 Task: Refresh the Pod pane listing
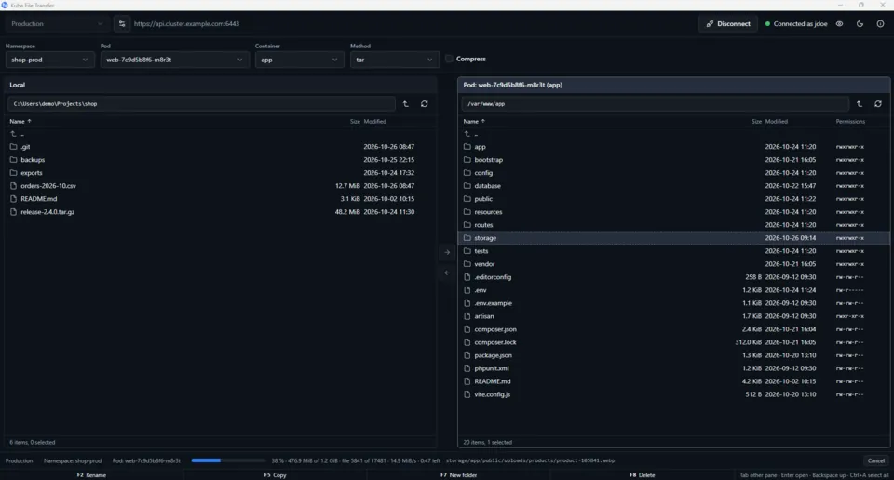(x=878, y=103)
